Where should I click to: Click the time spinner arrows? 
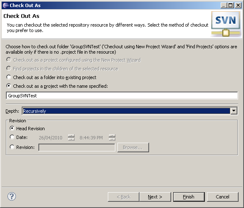point(112,138)
